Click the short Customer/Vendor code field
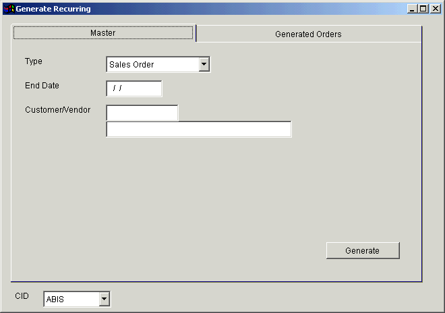 click(x=142, y=113)
